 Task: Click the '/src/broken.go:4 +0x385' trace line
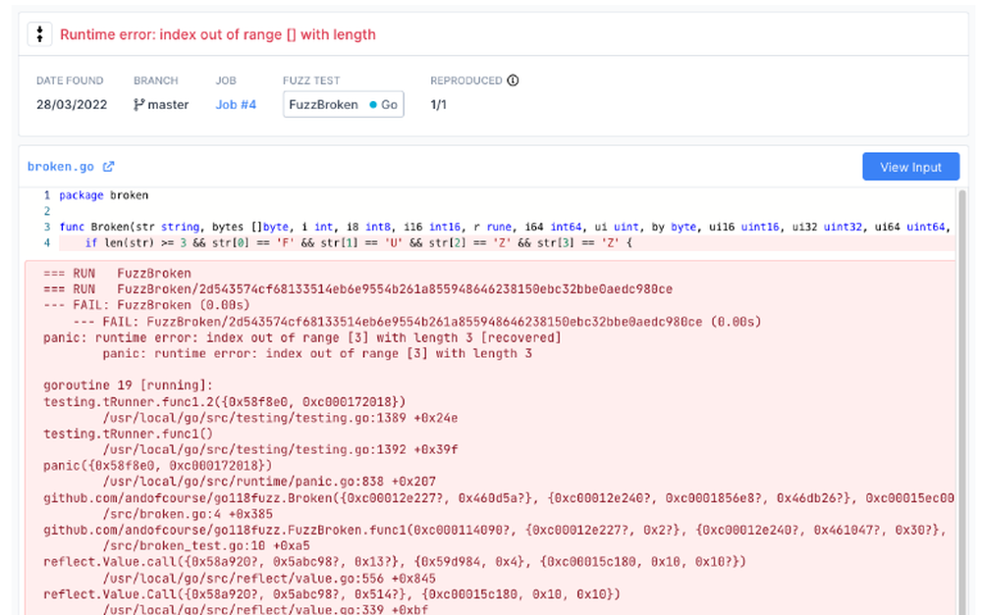(188, 514)
